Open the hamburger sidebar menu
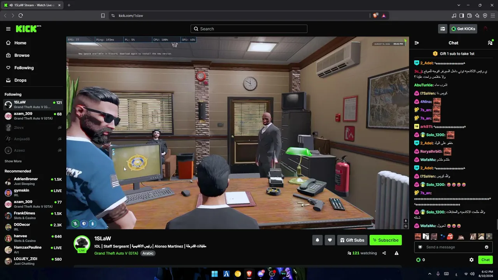Image resolution: width=498 pixels, height=280 pixels. [8, 29]
